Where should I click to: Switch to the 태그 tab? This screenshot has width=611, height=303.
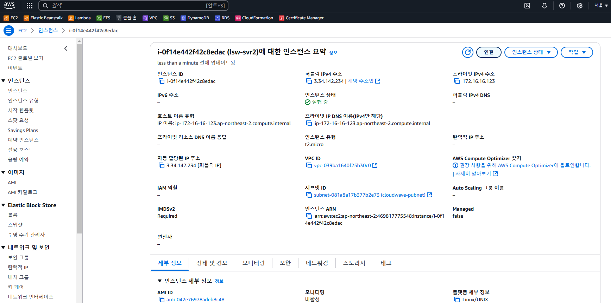click(x=386, y=263)
